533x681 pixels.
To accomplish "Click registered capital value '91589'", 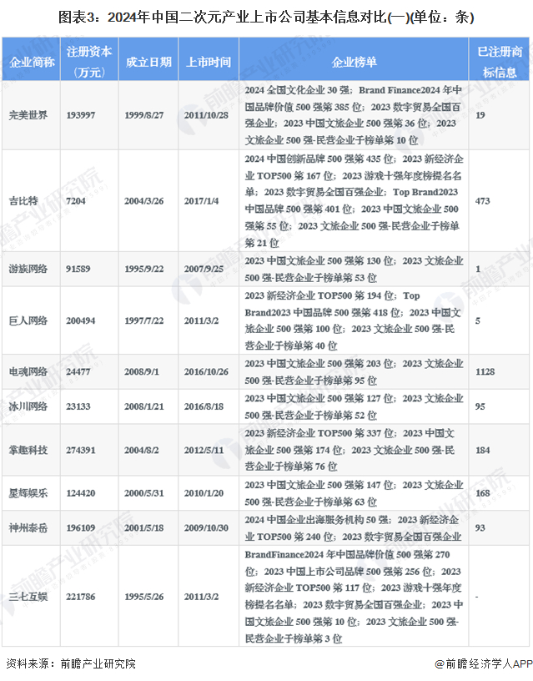I will (78, 269).
